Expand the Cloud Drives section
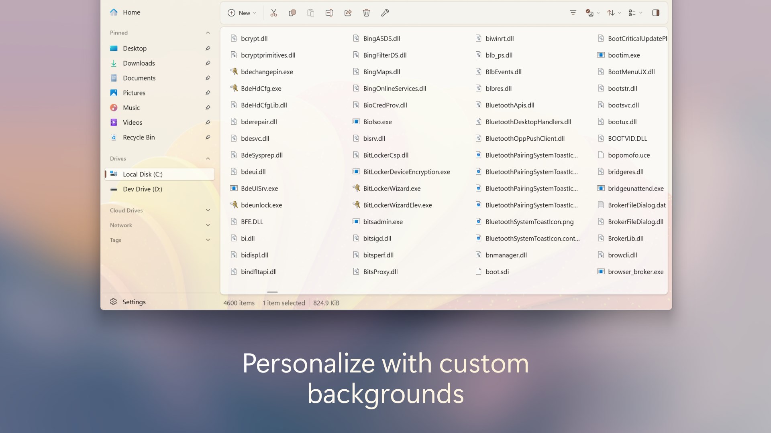This screenshot has width=771, height=433. [208, 210]
